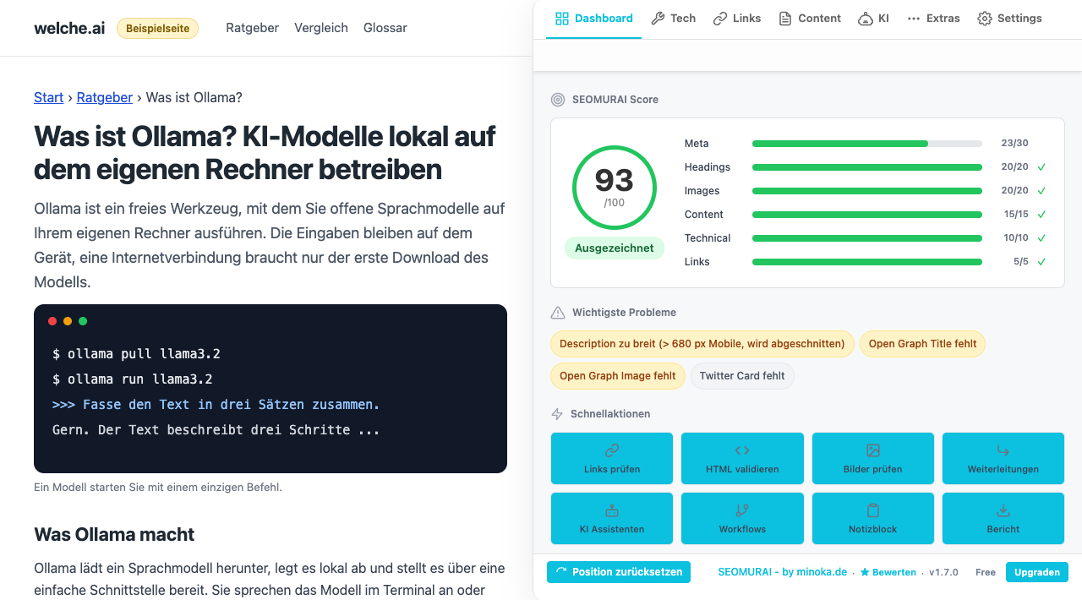Select the Open Graph Title fehlt tag

coord(922,344)
